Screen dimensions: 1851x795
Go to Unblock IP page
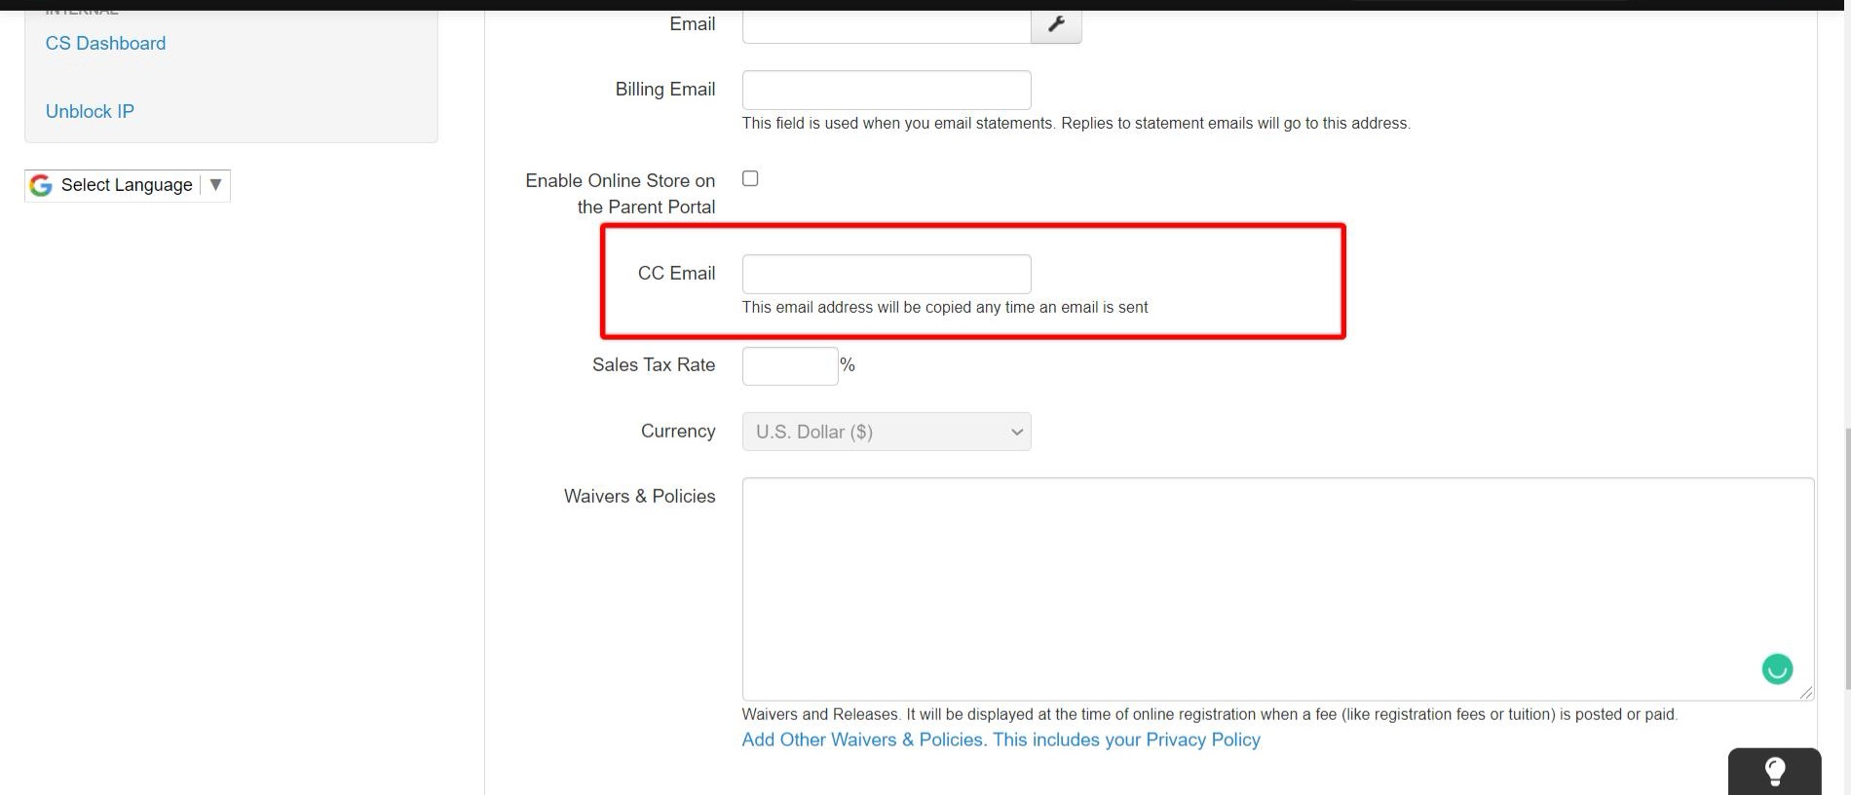[x=90, y=111]
